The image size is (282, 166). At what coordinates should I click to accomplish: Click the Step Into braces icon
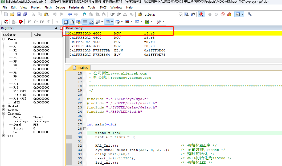pyautogui.click(x=30, y=22)
